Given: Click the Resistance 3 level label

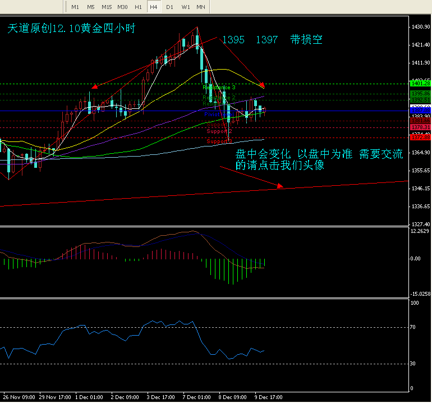Looking at the screenshot, I should pos(219,88).
